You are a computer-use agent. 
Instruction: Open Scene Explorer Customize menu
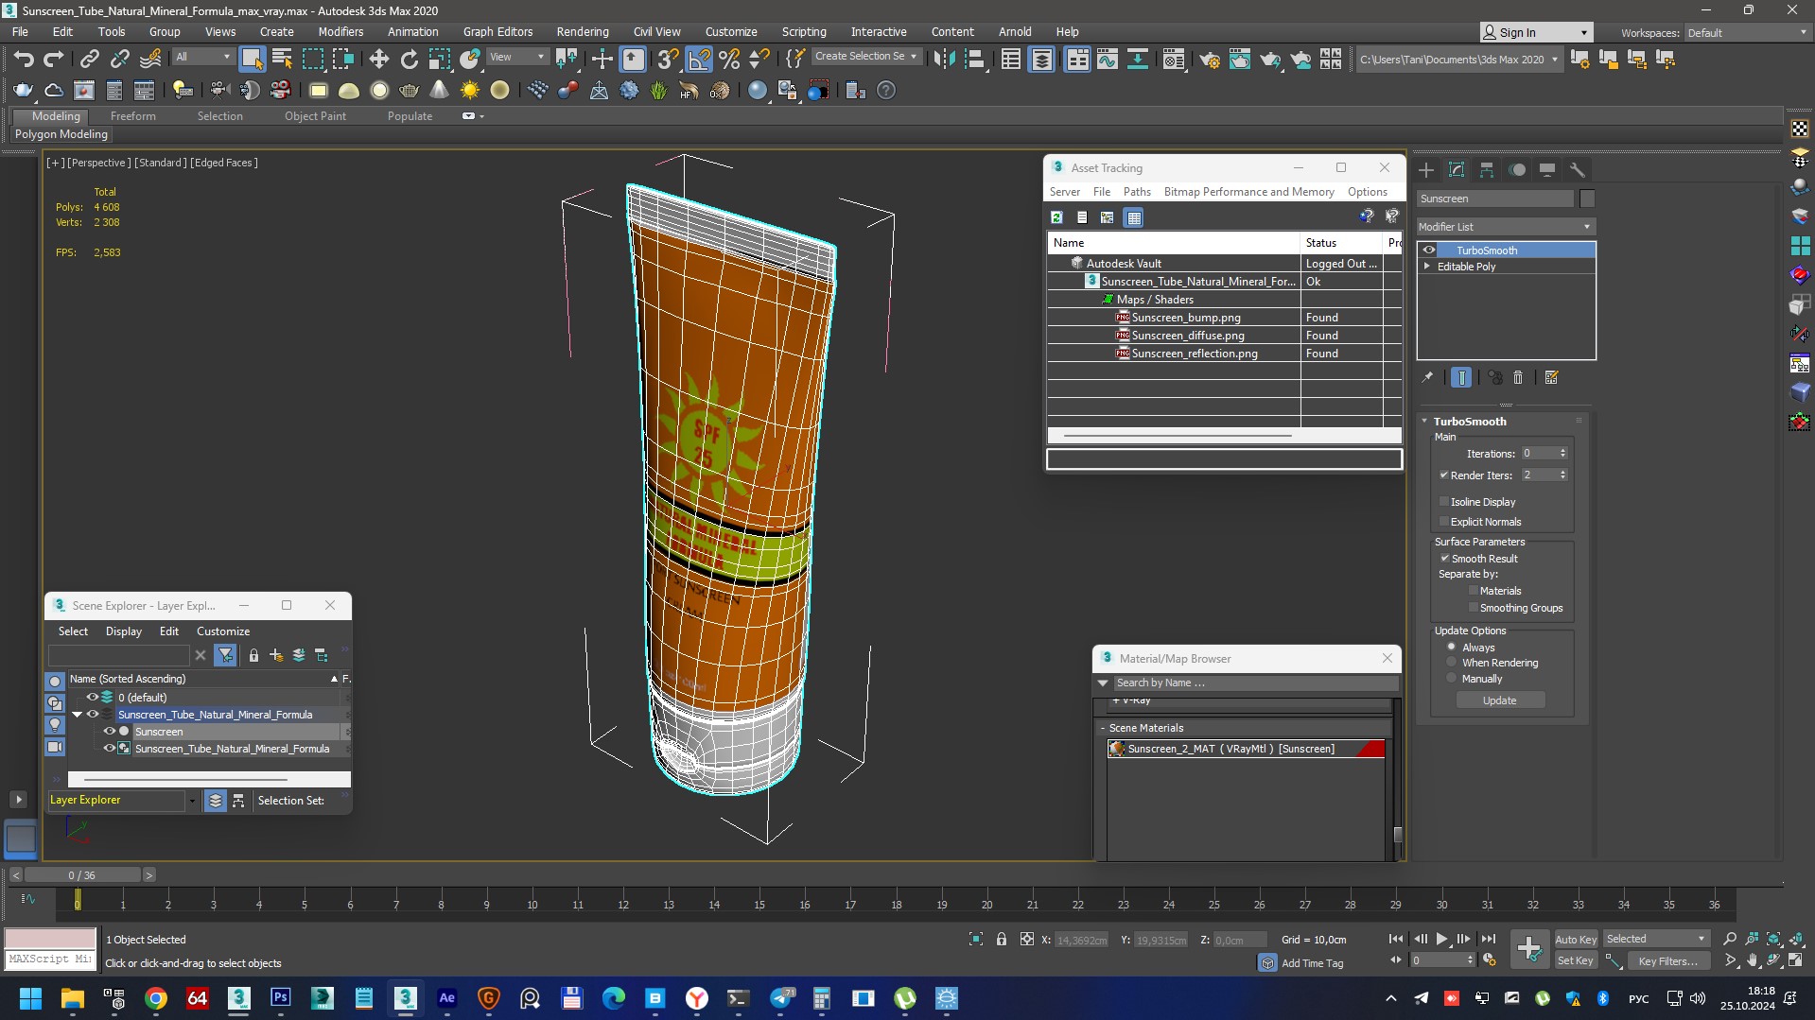click(223, 631)
